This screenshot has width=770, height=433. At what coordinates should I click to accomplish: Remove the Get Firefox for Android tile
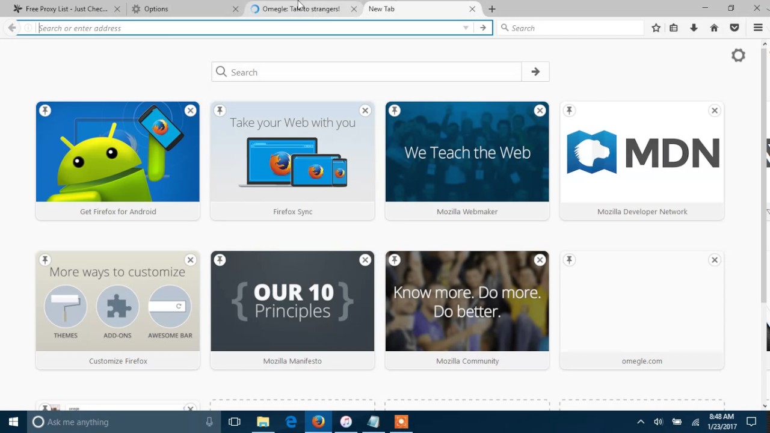190,111
